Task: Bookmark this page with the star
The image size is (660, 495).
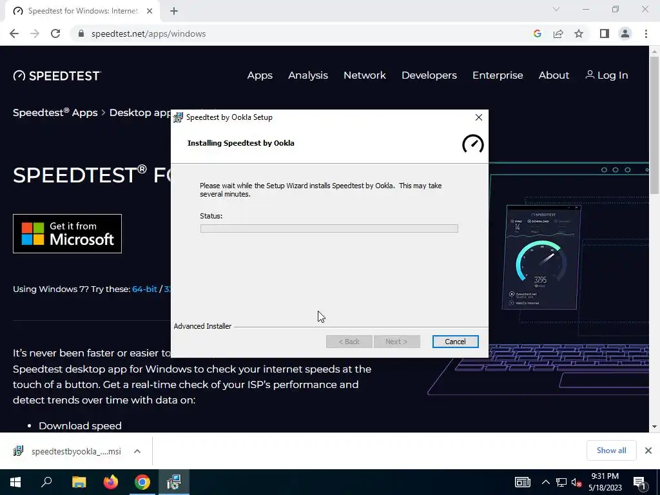Action: point(579,34)
